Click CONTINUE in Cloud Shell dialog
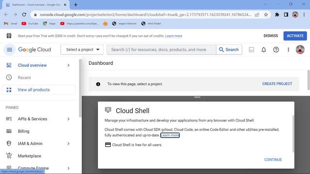Screen dimensions: 310x174 pos(273,159)
